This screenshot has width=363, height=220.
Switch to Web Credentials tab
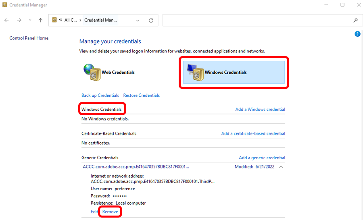(118, 73)
